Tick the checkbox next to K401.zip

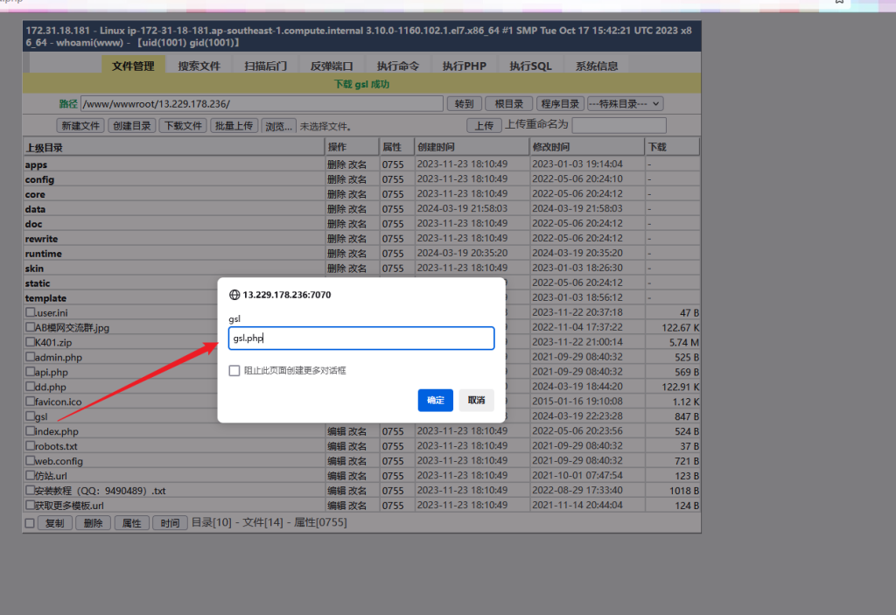tap(30, 342)
